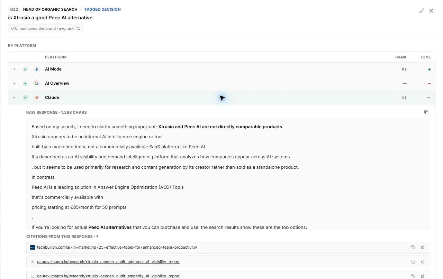Screen dimensions: 443x279
Task: Click the 'CITATIONS FROM THIS RESPONSE · 7' heading
Action: coord(62,236)
